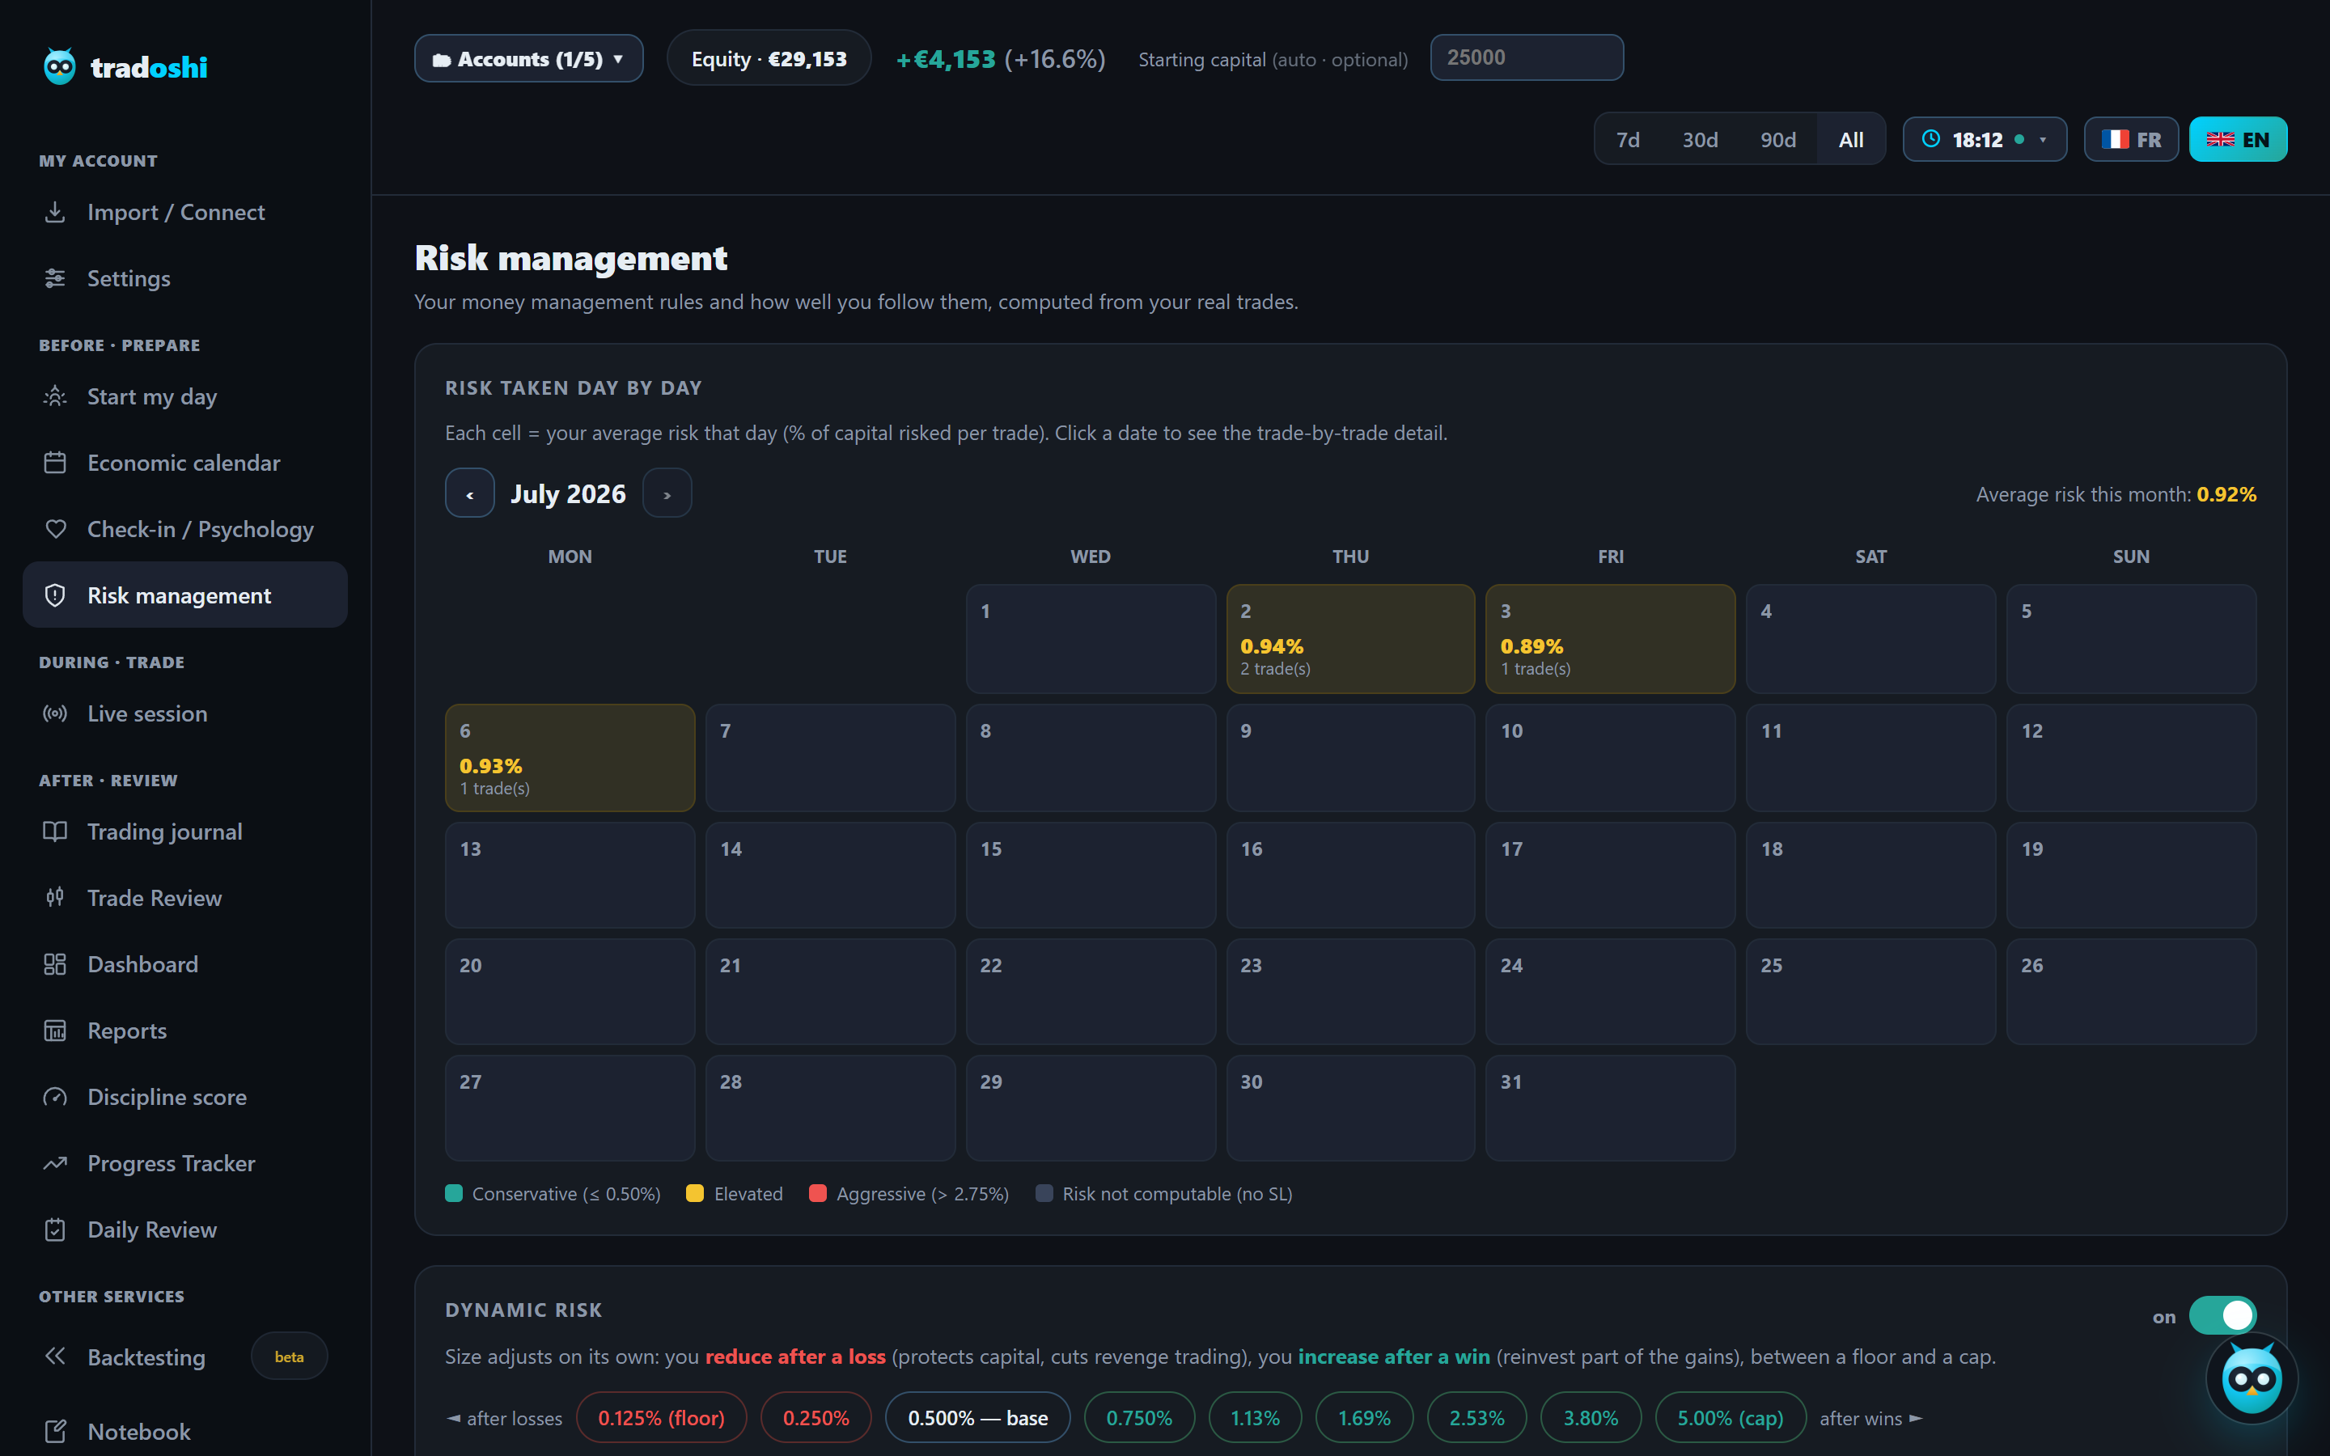
Task: Select the 0.125% (floor) risk chip
Action: (662, 1417)
